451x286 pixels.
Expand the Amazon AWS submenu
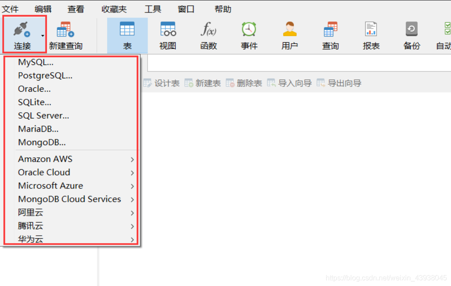pyautogui.click(x=71, y=159)
